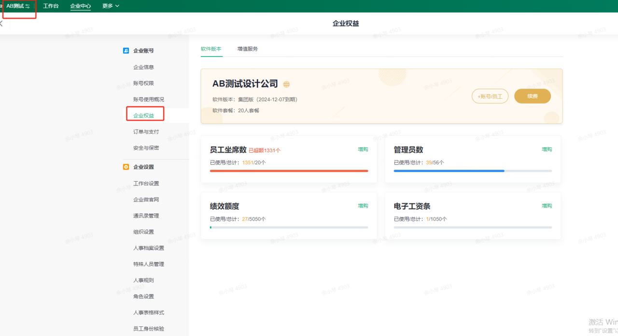Select the 软件版本 tab
This screenshot has width=618, height=336.
pos(211,49)
